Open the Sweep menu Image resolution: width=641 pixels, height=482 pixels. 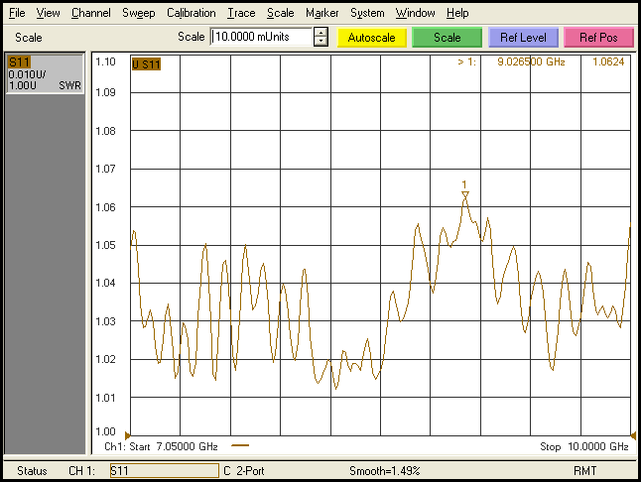click(138, 13)
